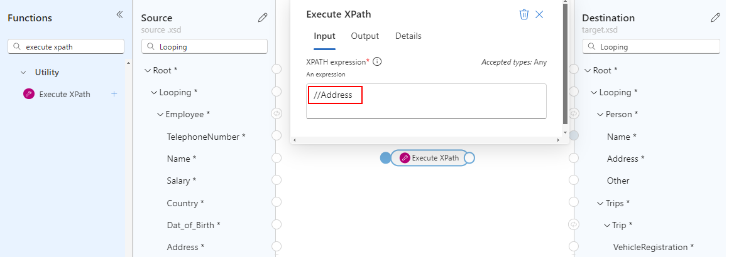The width and height of the screenshot is (729, 257).
Task: Close the Execute XPath panel
Action: click(539, 14)
